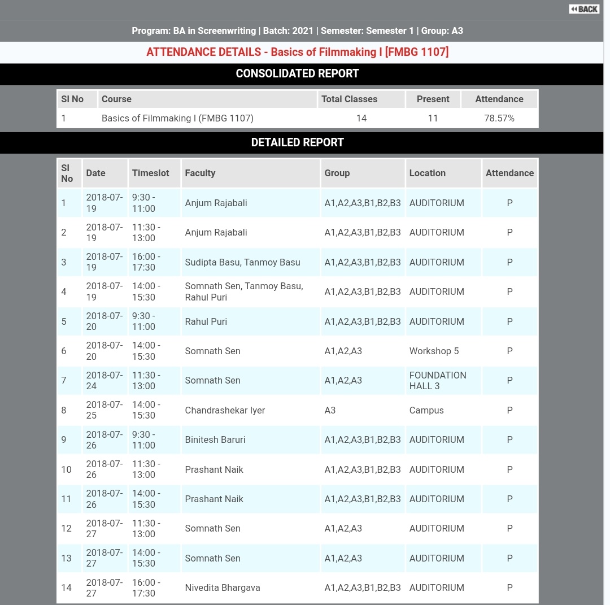Click the BACK button at top right
The height and width of the screenshot is (605, 610).
coord(583,8)
